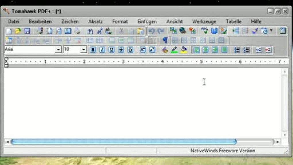Viewport: 293px width, 165px height.
Task: Toggle italic formatting
Action: (x=102, y=50)
